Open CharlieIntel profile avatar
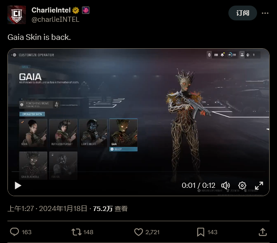 (17, 15)
